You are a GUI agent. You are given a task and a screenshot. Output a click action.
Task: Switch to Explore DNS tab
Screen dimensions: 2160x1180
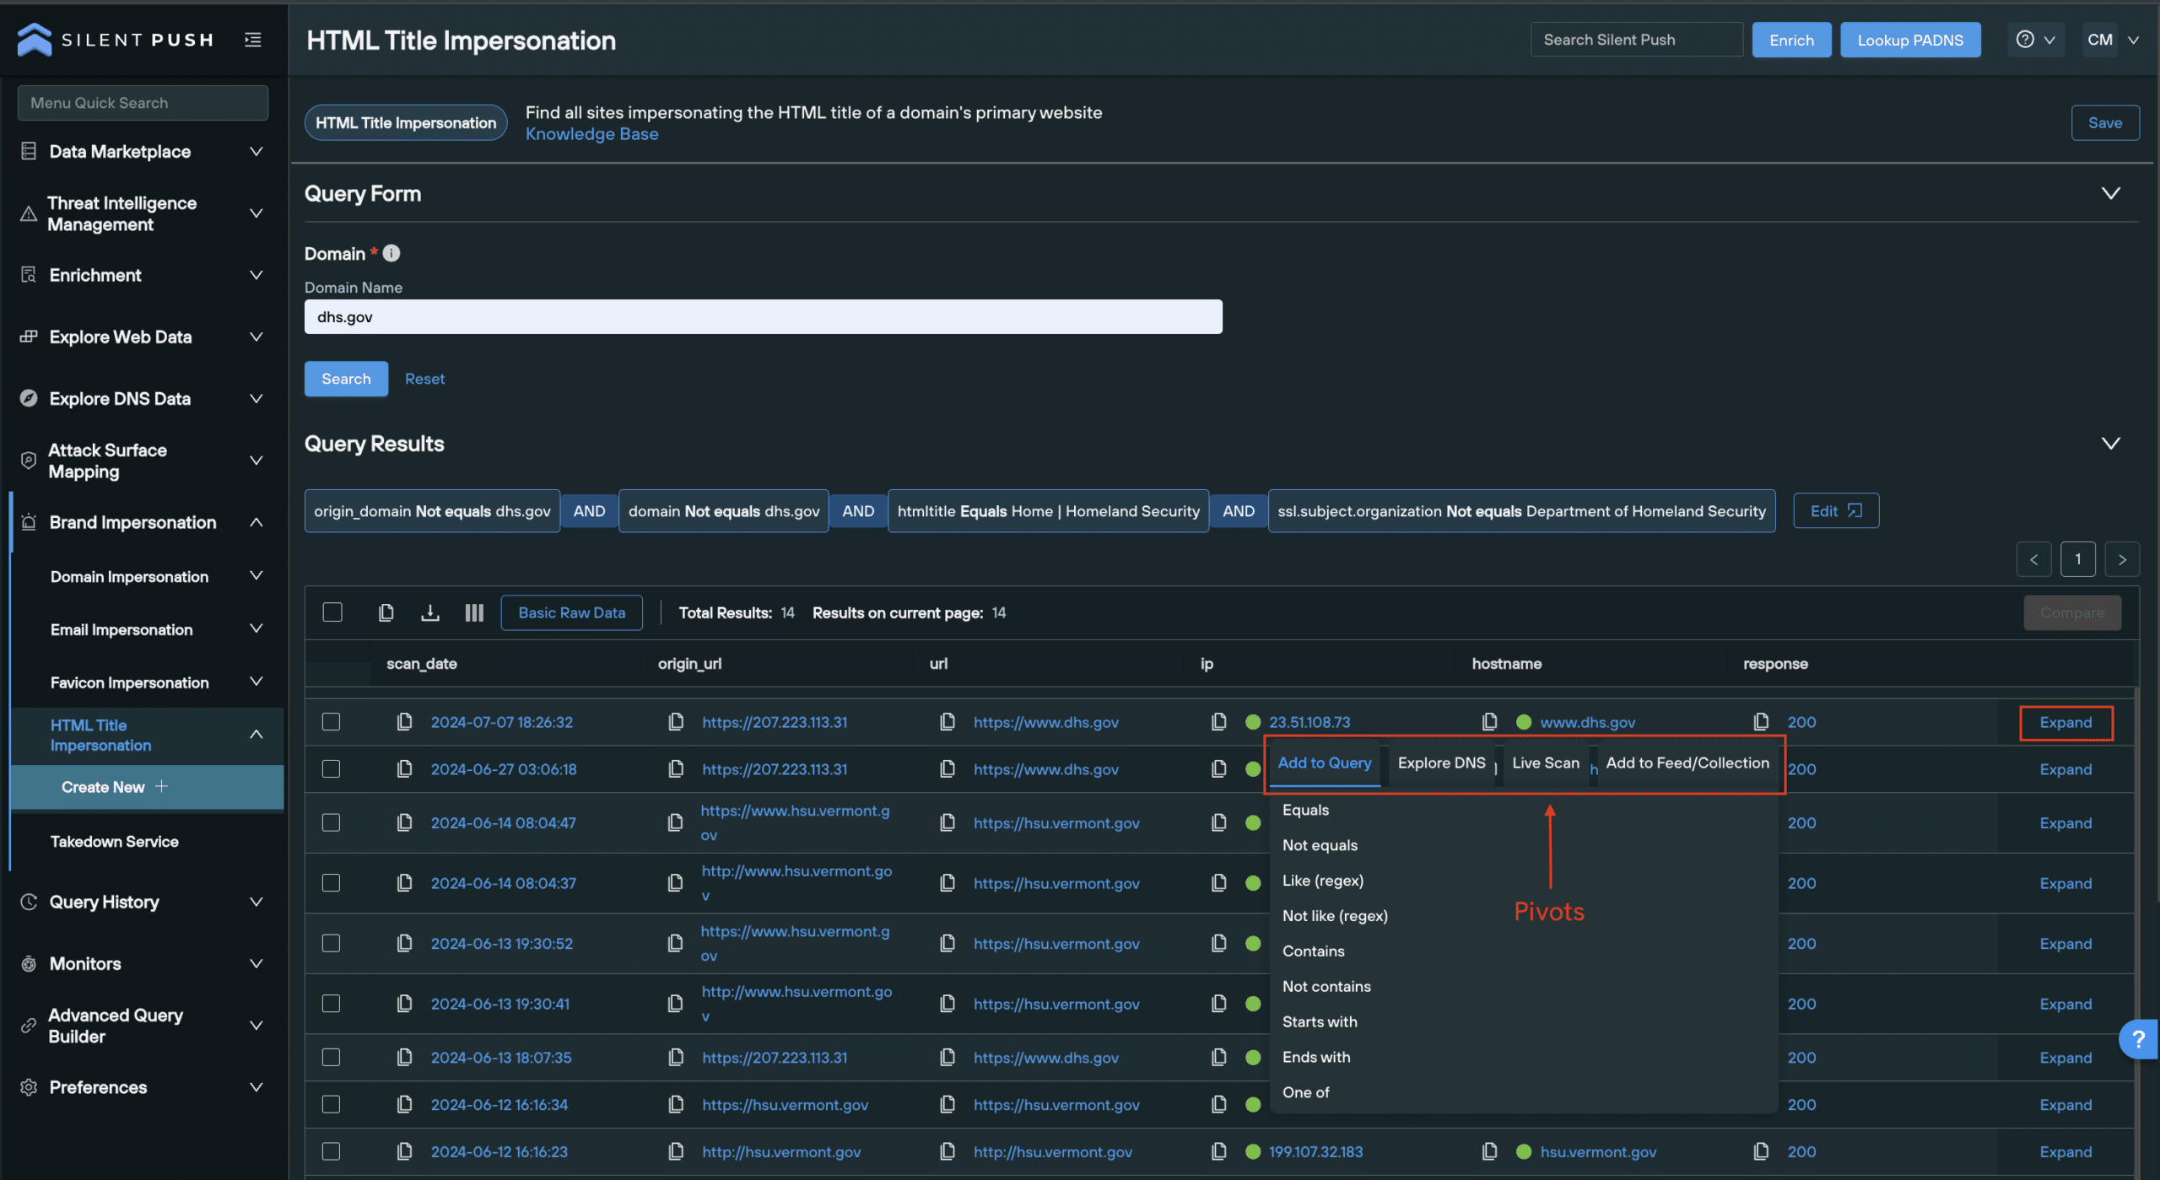click(1441, 762)
